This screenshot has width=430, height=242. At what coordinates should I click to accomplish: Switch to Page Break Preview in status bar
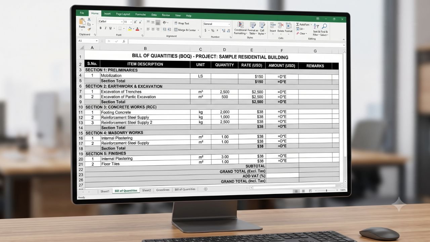click(310, 191)
